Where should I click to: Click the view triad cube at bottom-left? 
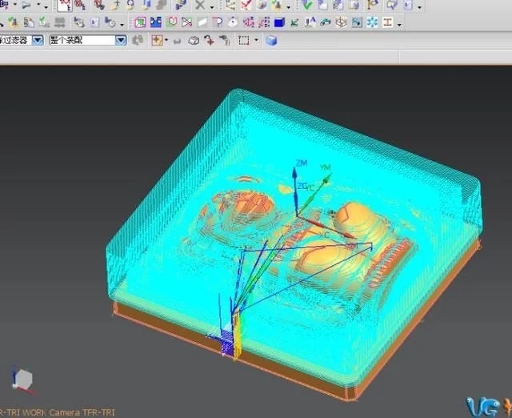(22, 378)
